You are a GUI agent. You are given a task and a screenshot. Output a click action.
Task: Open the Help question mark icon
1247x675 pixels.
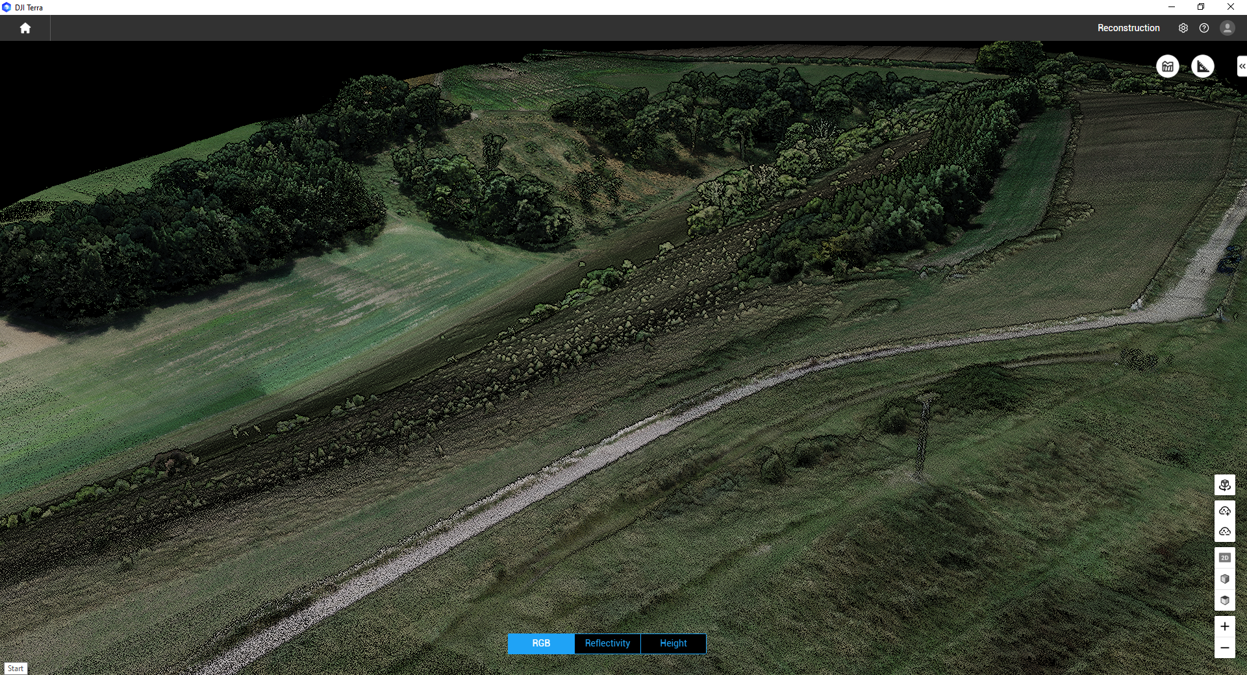[1204, 28]
